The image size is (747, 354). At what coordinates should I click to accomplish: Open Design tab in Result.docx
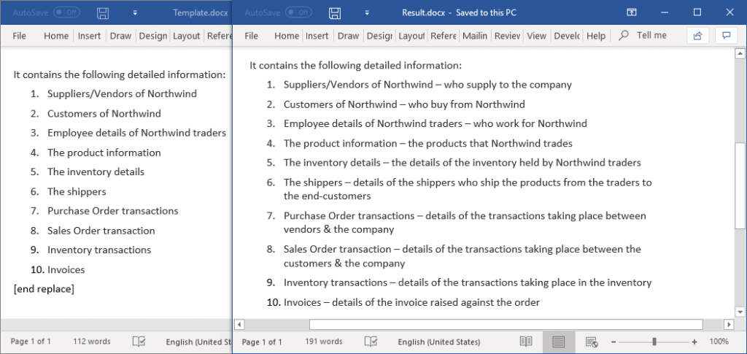[379, 36]
